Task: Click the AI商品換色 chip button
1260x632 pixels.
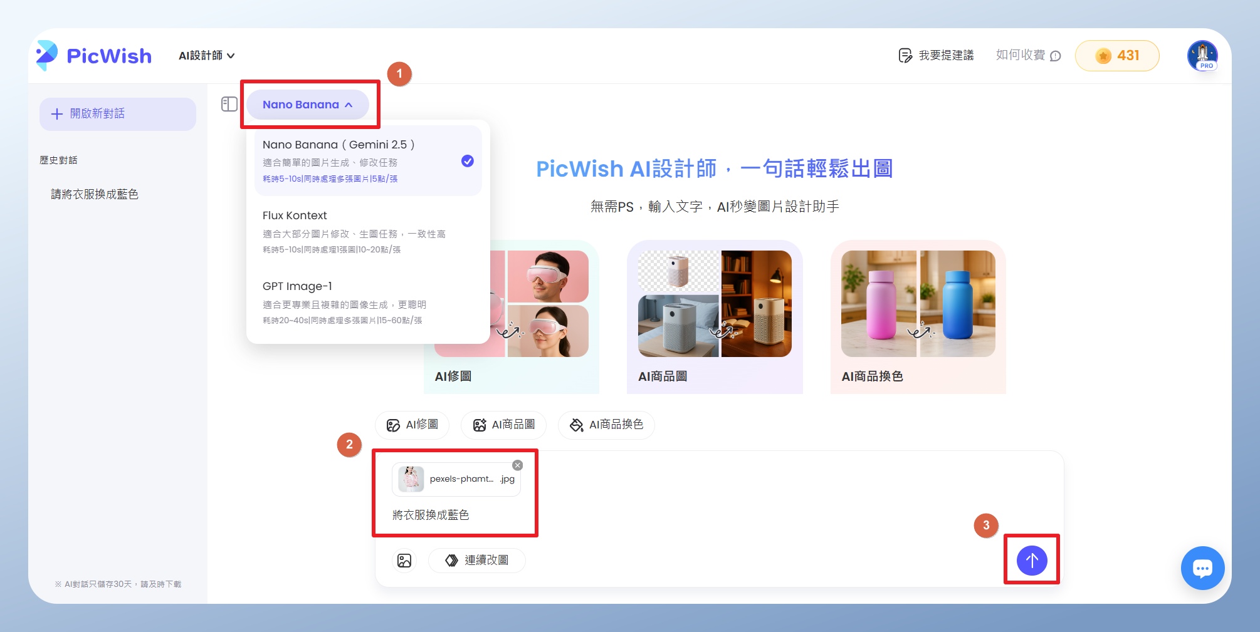Action: [x=606, y=425]
